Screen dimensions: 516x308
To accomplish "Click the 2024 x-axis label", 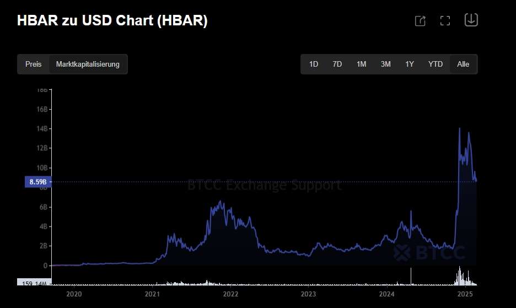I will (x=386, y=294).
